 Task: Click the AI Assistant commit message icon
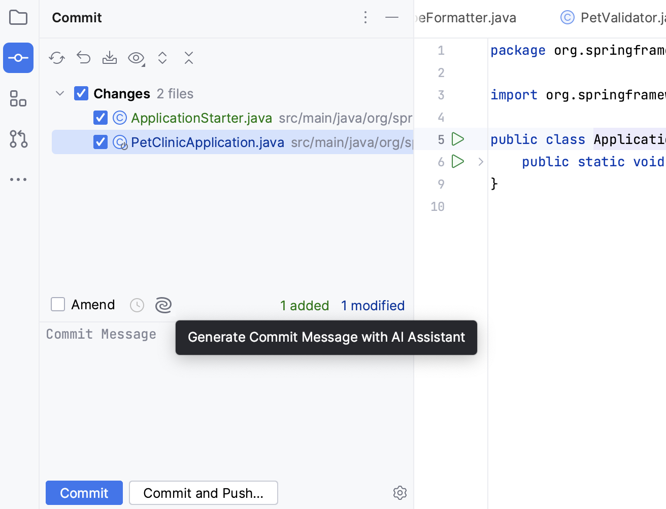(163, 305)
